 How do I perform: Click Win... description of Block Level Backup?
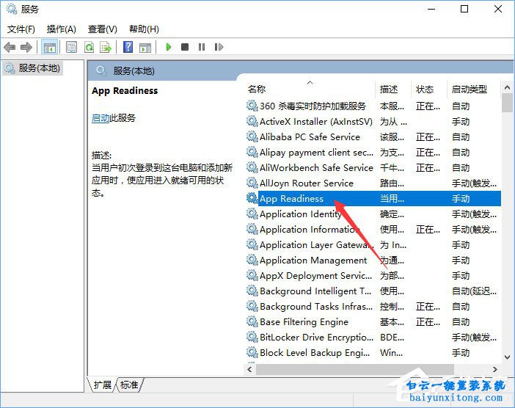click(x=391, y=352)
